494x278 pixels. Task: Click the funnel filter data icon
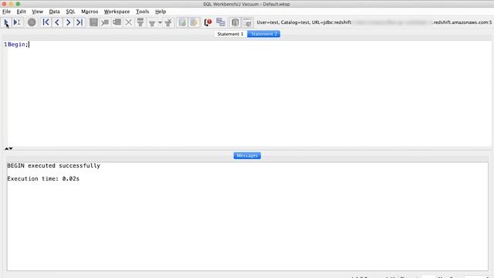point(152,22)
